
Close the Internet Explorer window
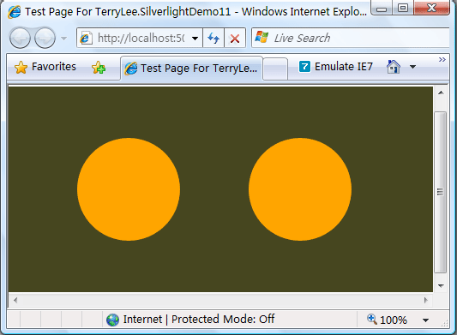point(431,8)
